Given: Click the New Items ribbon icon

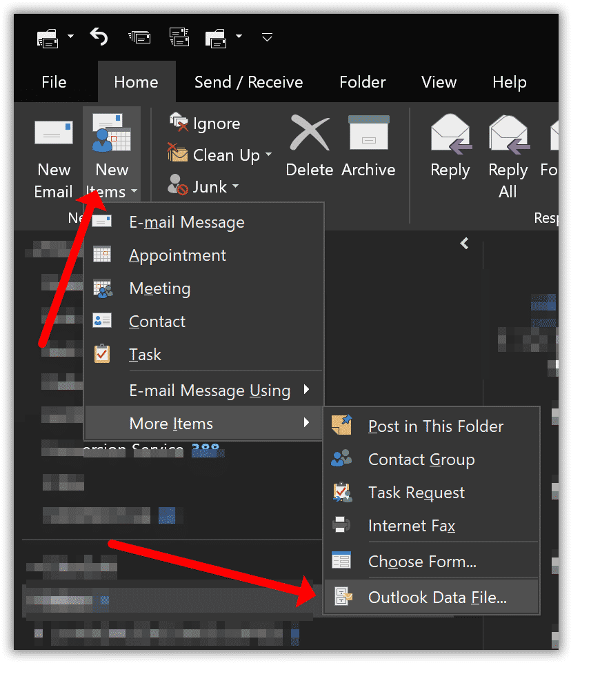Looking at the screenshot, I should coord(112,133).
